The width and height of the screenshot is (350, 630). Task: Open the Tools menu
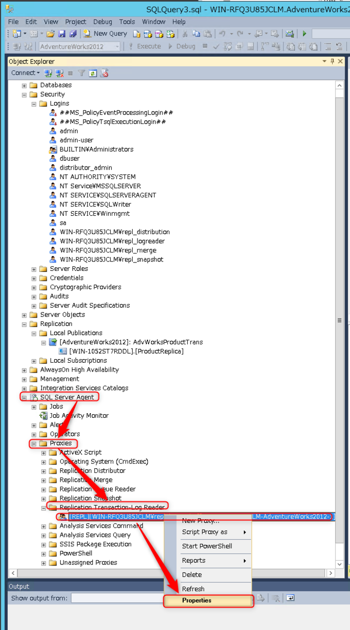127,22
